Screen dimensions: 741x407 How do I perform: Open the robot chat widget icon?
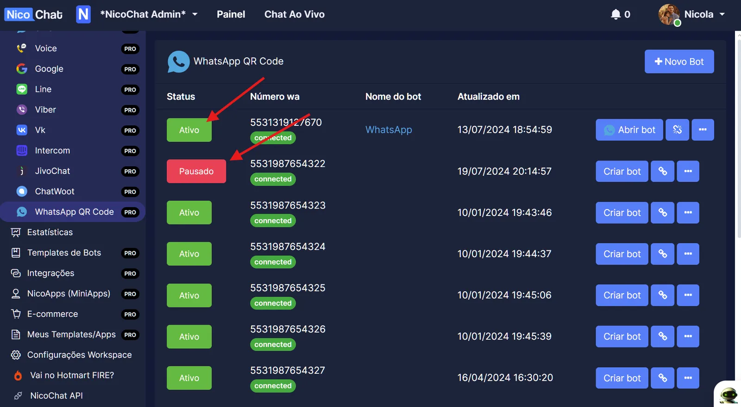(728, 395)
